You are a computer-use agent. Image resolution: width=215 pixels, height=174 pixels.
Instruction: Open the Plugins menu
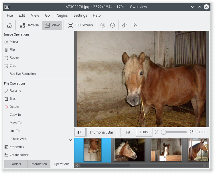click(x=62, y=15)
